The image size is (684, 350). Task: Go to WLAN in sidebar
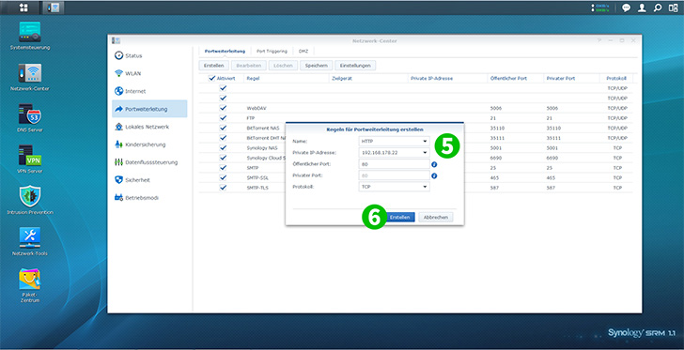(149, 73)
